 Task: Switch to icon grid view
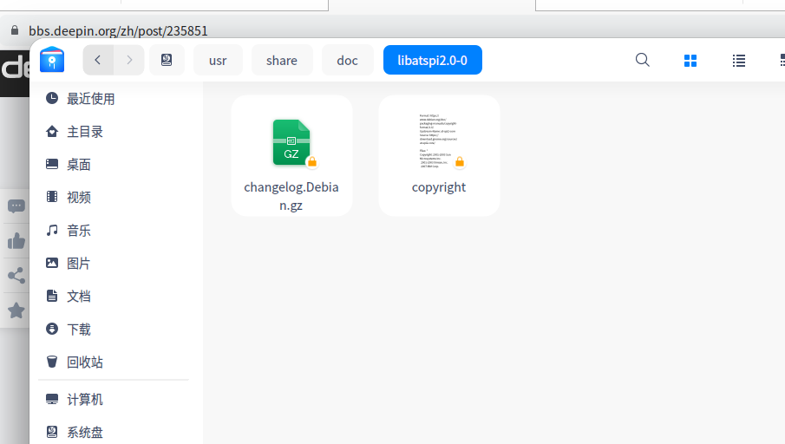pyautogui.click(x=690, y=61)
